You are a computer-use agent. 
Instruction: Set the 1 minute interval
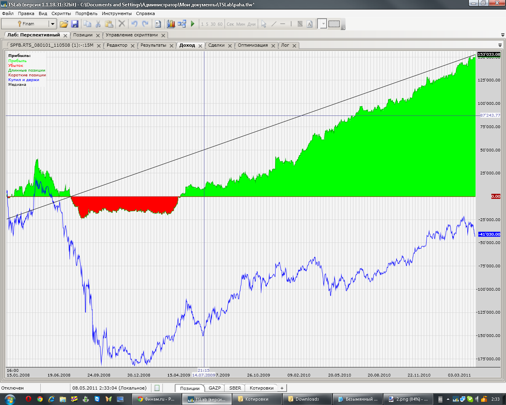tap(202, 24)
